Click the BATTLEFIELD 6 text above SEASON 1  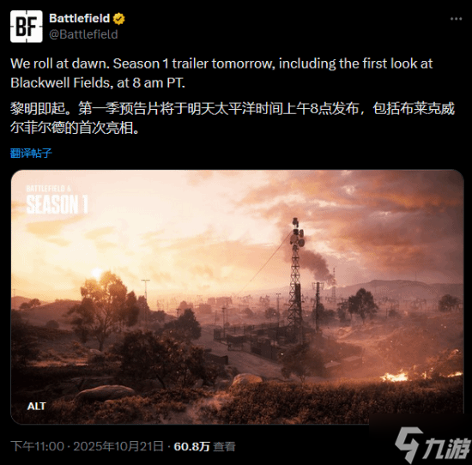click(48, 189)
